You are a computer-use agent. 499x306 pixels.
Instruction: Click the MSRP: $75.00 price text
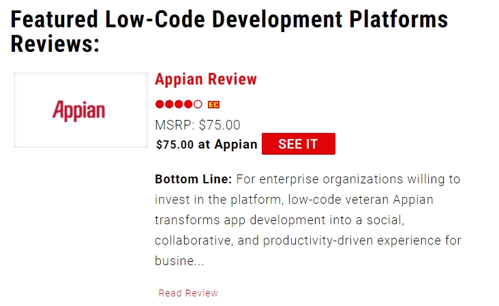(197, 125)
